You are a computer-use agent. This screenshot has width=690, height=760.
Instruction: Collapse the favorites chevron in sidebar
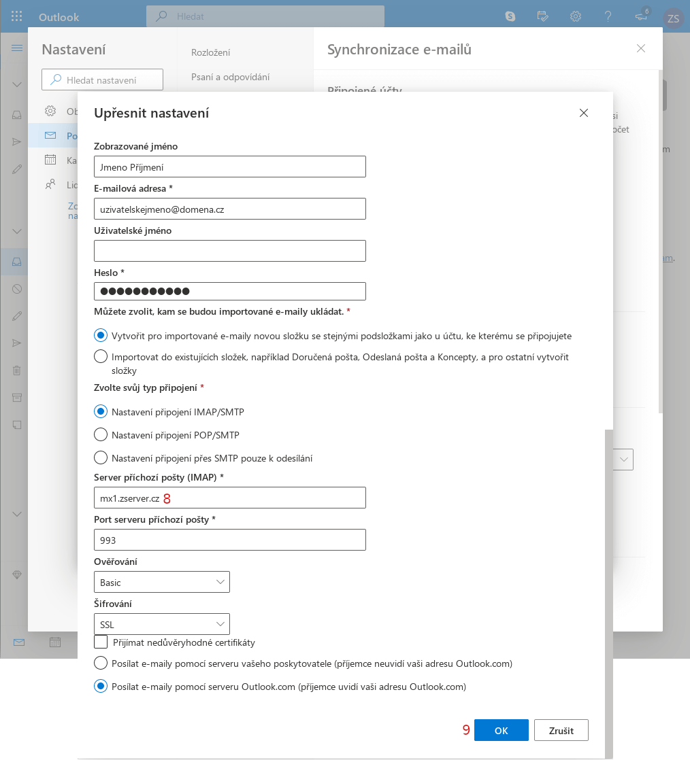pyautogui.click(x=17, y=84)
